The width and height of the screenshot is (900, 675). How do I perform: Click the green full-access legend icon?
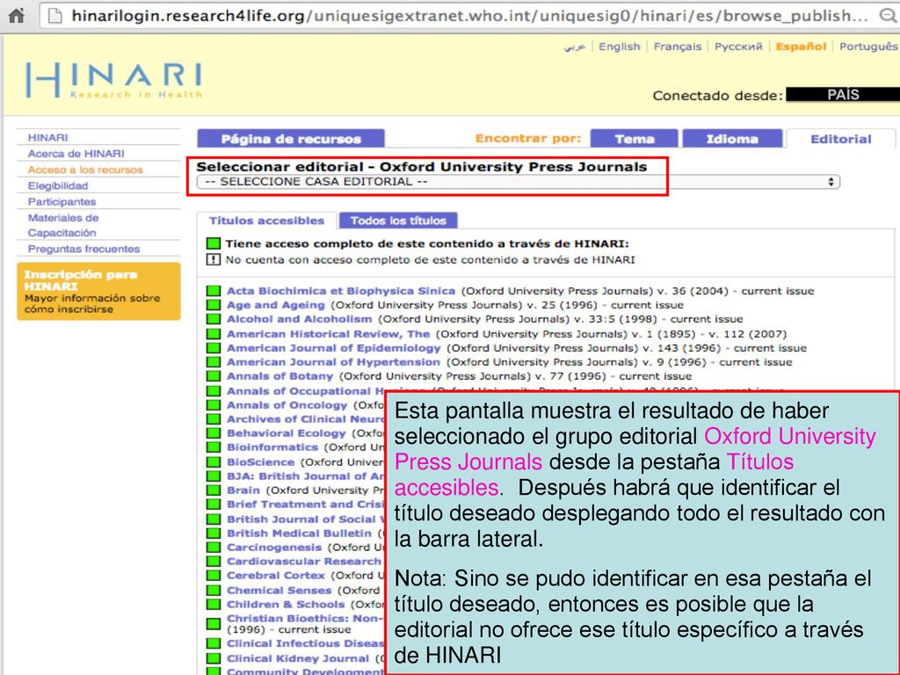tap(214, 244)
